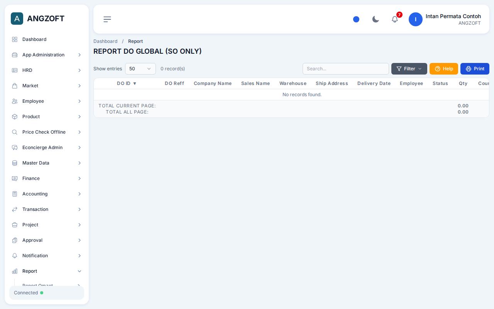Click the orange Help button
The width and height of the screenshot is (494, 309).
pos(444,69)
